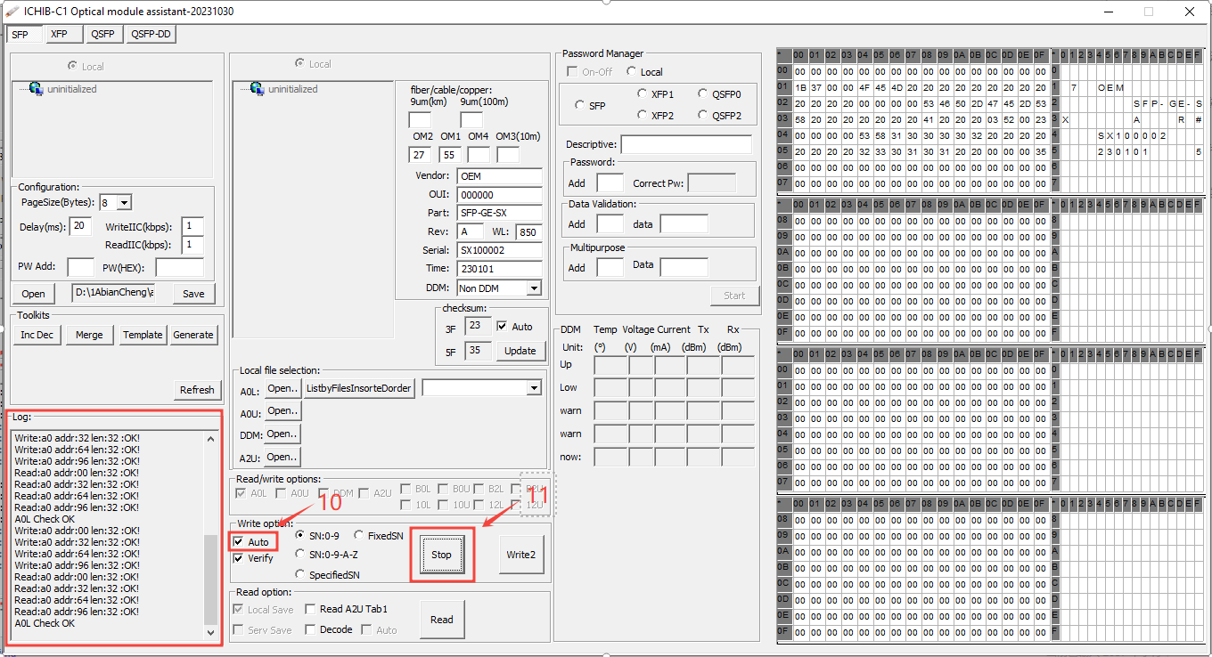The height and width of the screenshot is (657, 1212).
Task: Open the QSFP-DD tab
Action: point(151,35)
